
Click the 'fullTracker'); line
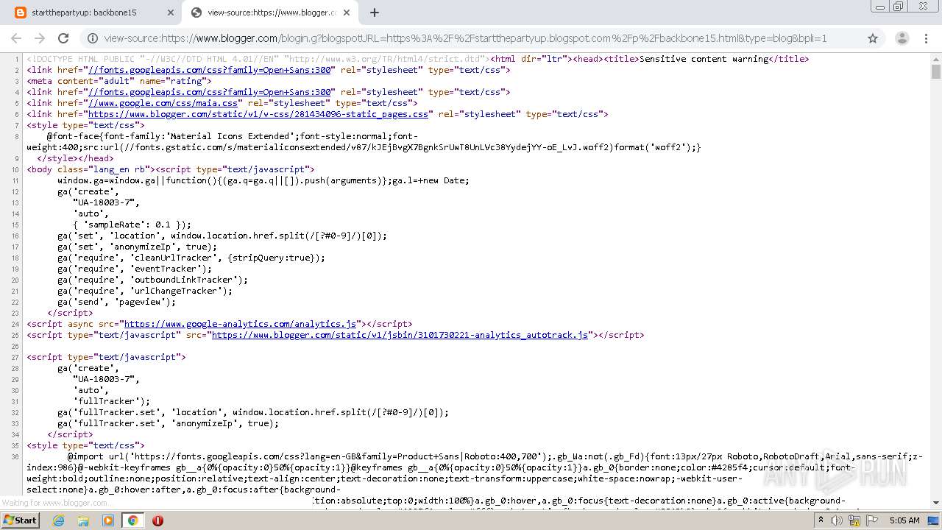pos(111,401)
